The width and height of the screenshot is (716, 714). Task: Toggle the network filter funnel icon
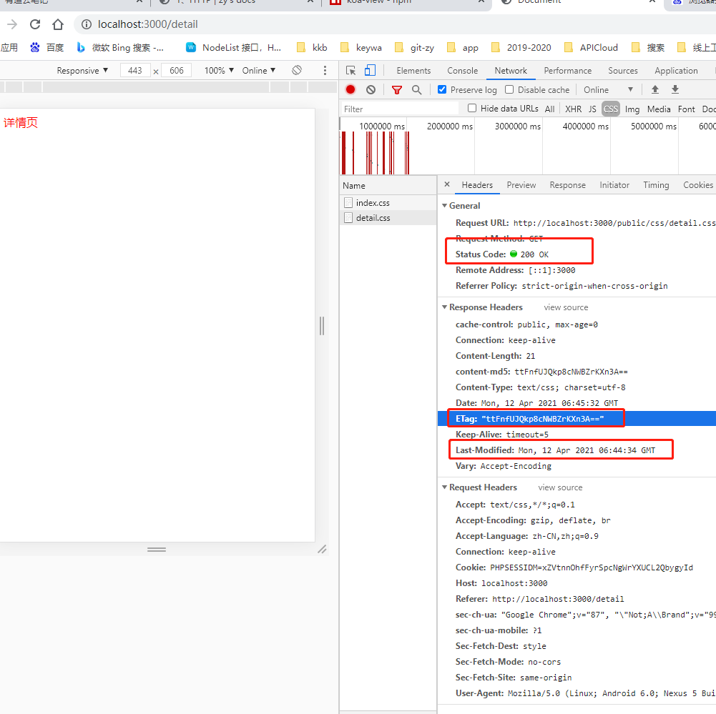(x=397, y=89)
